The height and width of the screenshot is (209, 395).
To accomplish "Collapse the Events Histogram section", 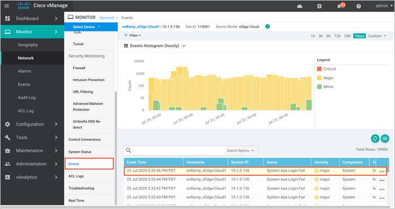I will tap(184, 46).
